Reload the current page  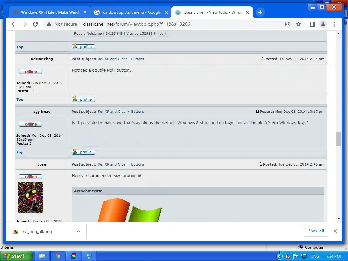(35, 24)
